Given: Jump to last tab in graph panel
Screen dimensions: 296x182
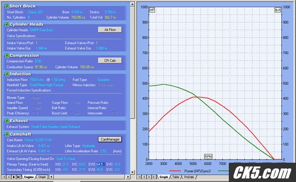Looking at the screenshot, I should (x=154, y=177).
